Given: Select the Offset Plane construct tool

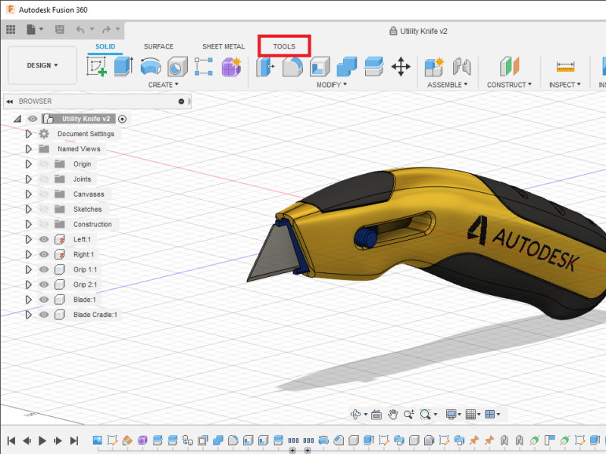Looking at the screenshot, I should (x=509, y=67).
